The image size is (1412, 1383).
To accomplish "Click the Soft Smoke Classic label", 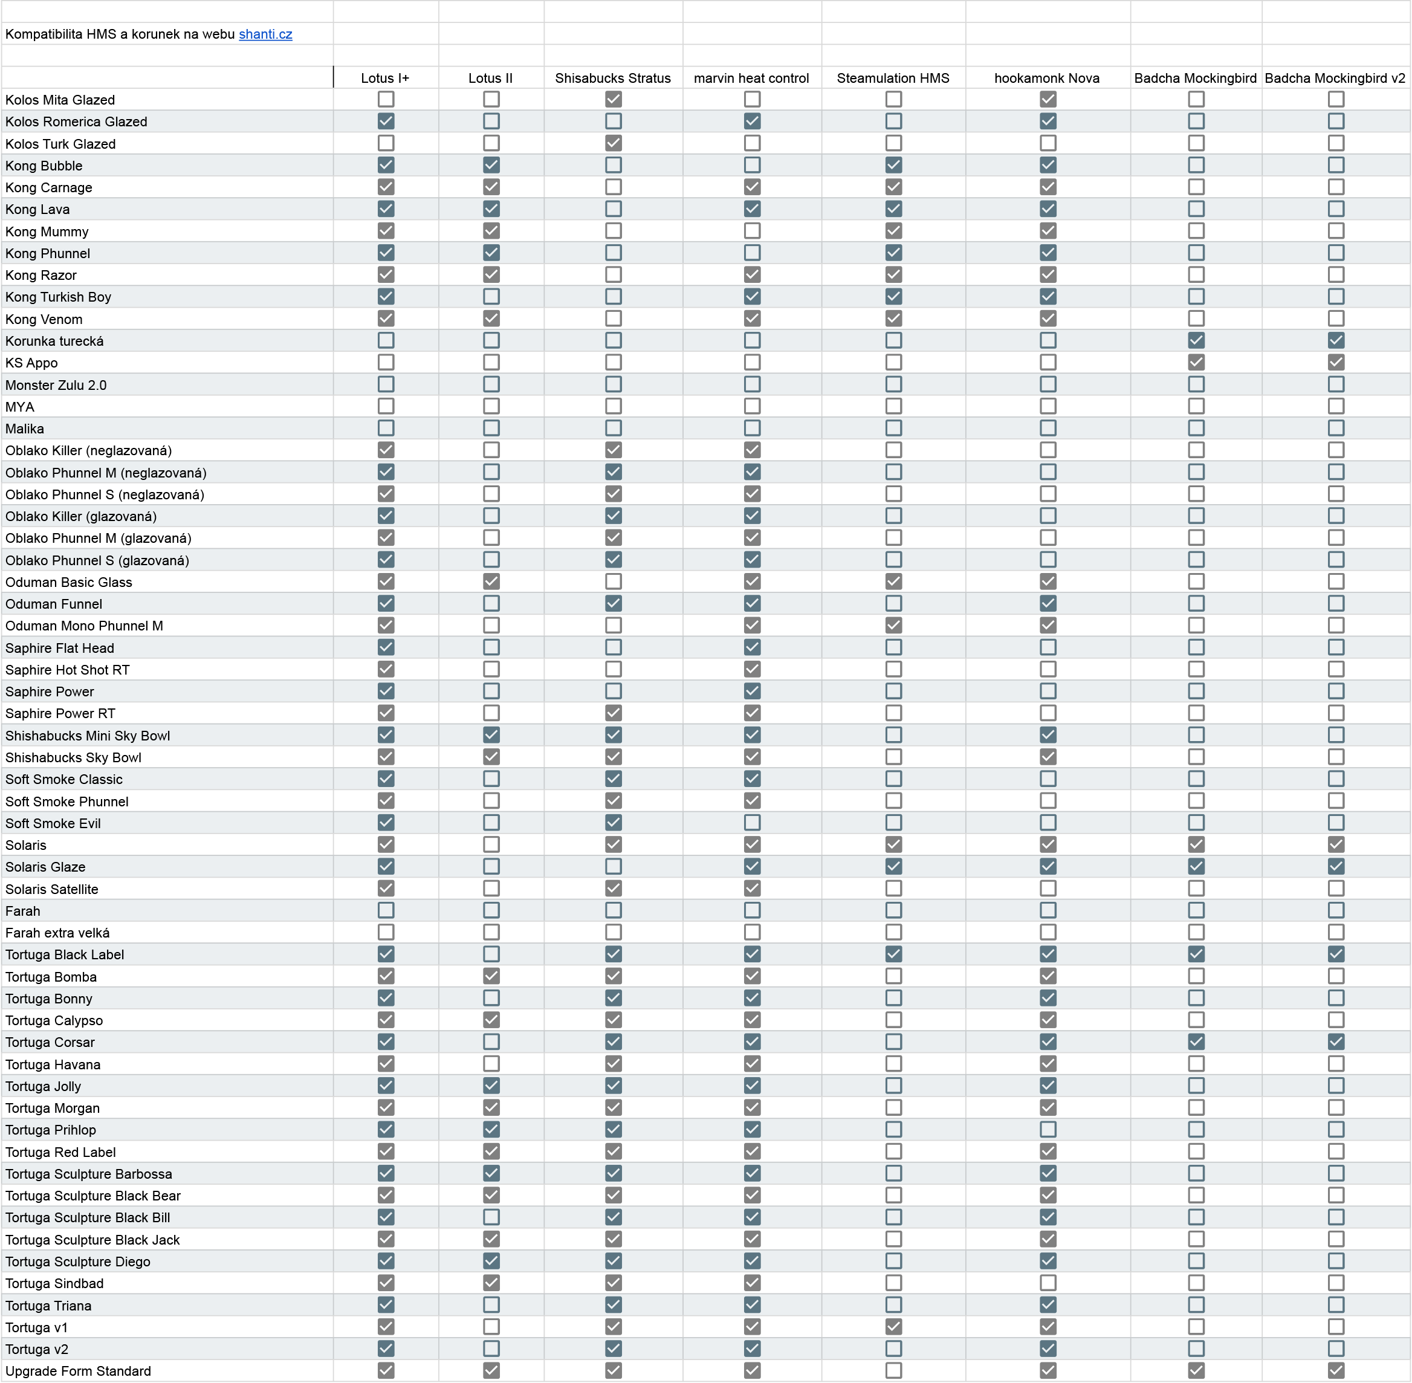I will click(64, 779).
